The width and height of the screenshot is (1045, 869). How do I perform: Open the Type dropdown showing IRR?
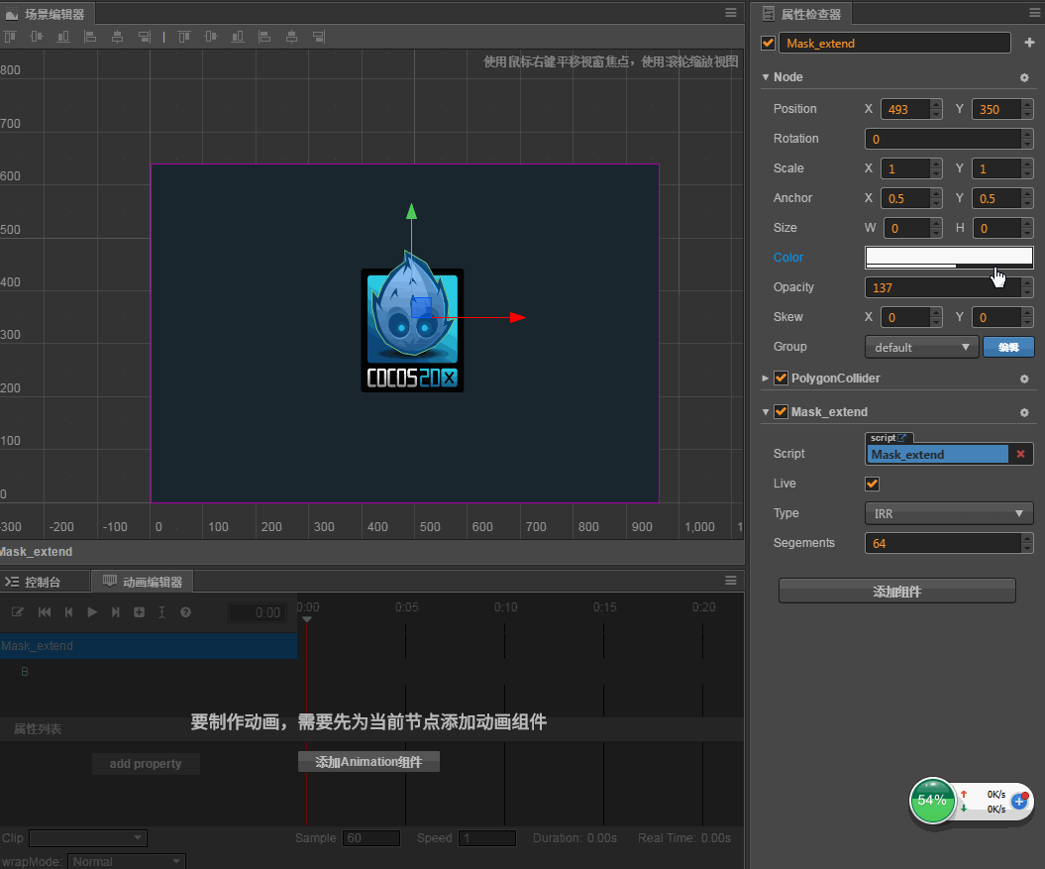(x=948, y=513)
